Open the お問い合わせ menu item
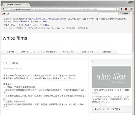The image size is (135, 115). click(x=87, y=52)
